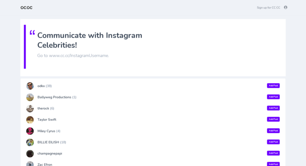Add Post for Taylor Swift
The height and width of the screenshot is (166, 306).
tap(273, 119)
